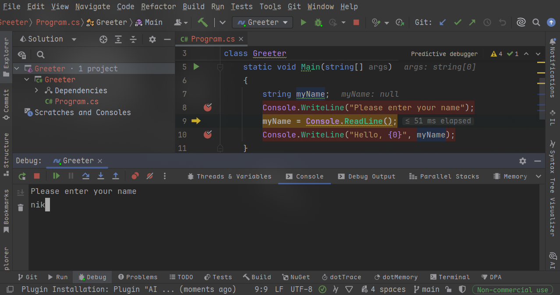Switch to the Threads & Variables tab
560x295 pixels.
point(229,176)
